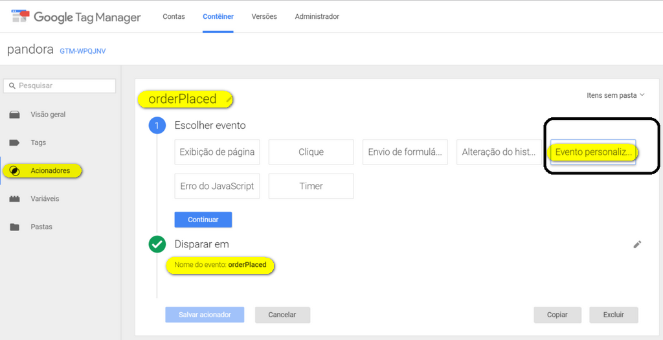
Task: Choose the Evento personalizado event option
Action: pos(592,152)
